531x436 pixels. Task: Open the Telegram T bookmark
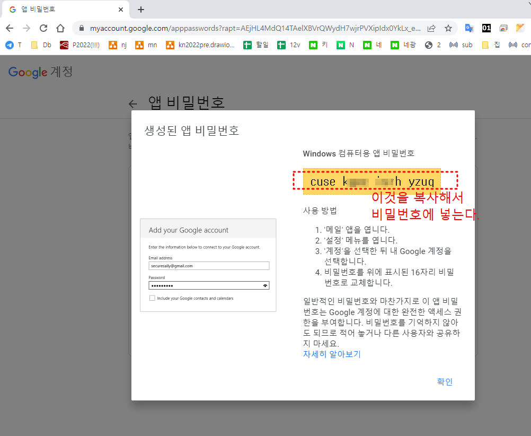[14, 45]
